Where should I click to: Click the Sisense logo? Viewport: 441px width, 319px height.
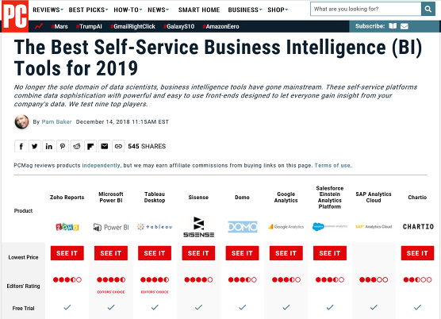198,227
